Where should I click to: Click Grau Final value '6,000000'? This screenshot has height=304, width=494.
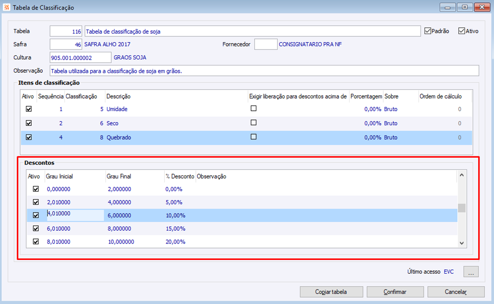click(x=120, y=215)
